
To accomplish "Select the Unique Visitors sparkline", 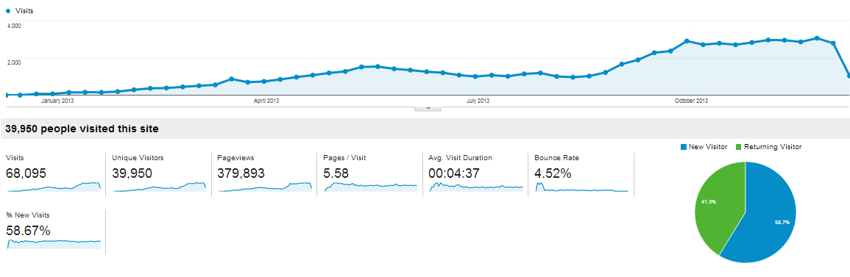I will click(x=160, y=187).
